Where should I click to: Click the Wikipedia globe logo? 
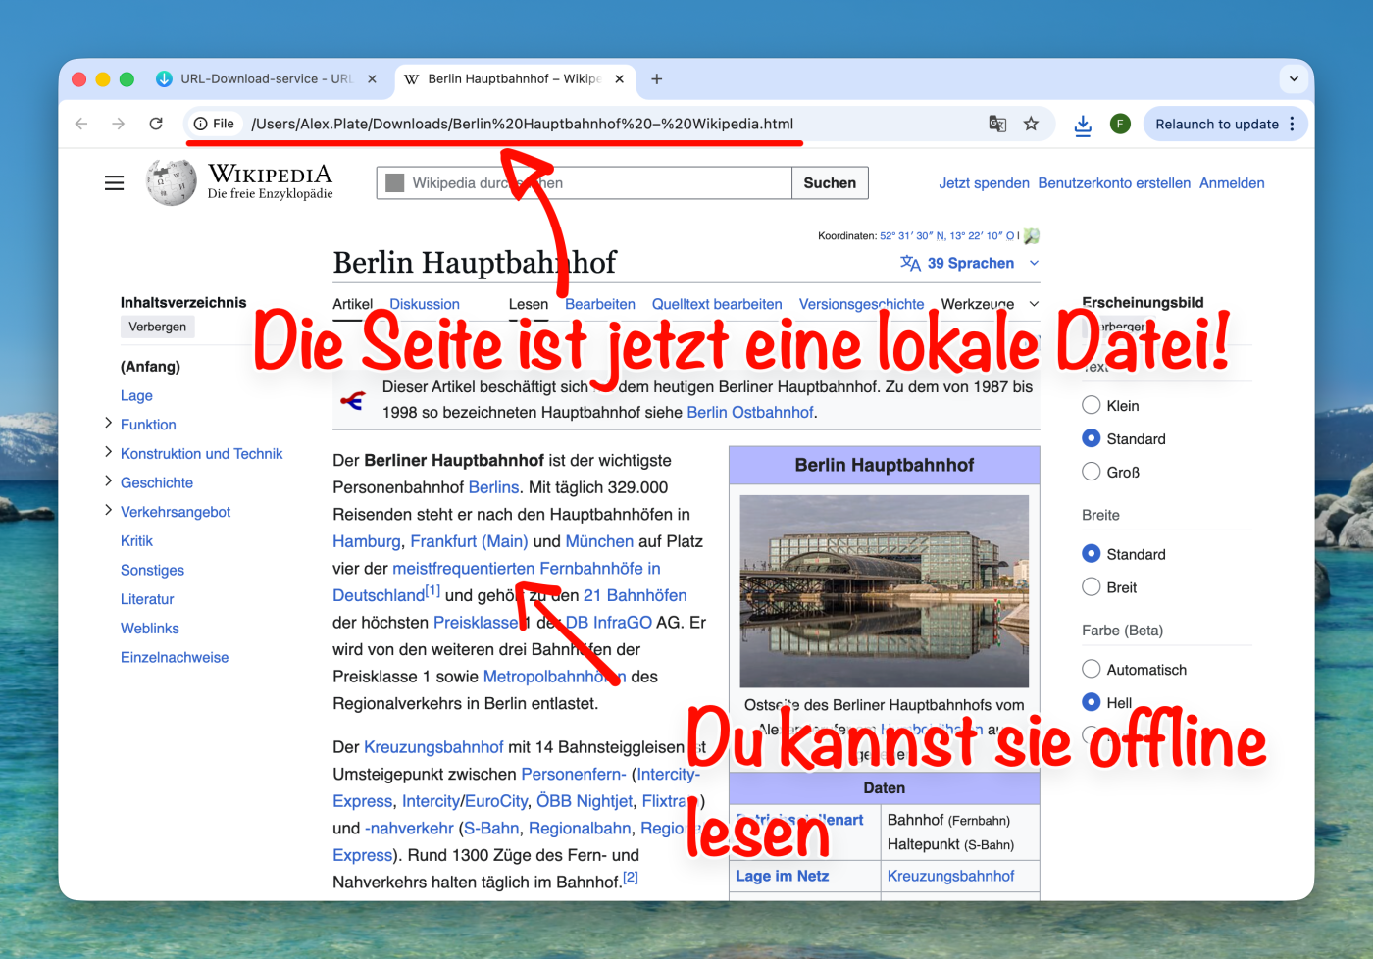coord(169,182)
